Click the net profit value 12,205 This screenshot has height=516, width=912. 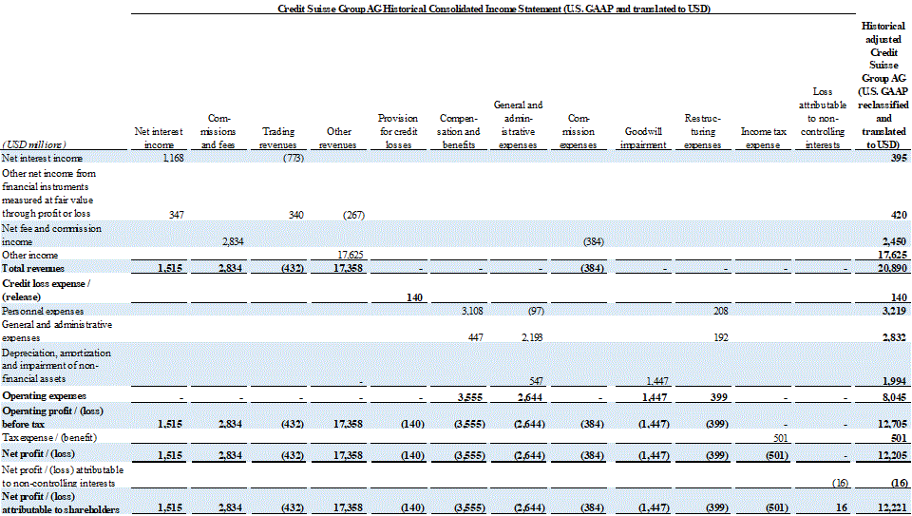pos(892,455)
